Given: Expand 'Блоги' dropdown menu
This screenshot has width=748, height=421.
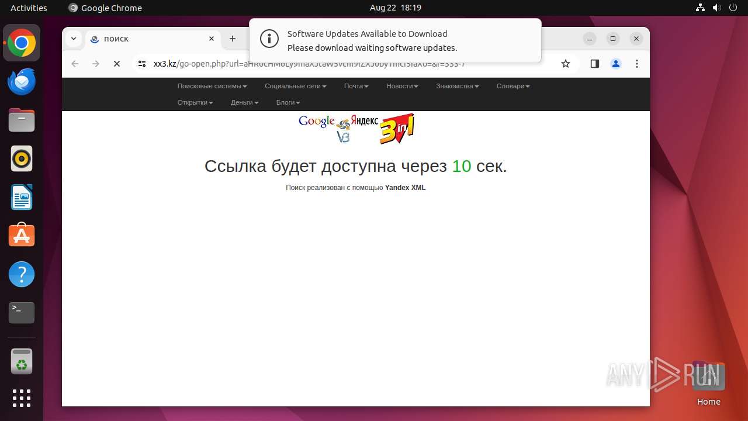Looking at the screenshot, I should (288, 102).
